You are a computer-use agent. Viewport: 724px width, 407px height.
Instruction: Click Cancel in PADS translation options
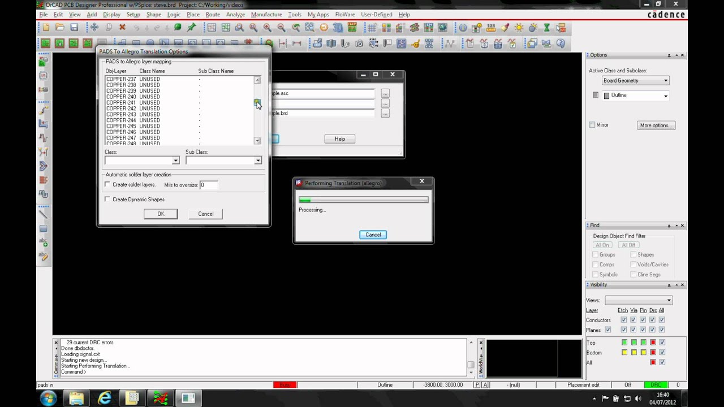[206, 214]
